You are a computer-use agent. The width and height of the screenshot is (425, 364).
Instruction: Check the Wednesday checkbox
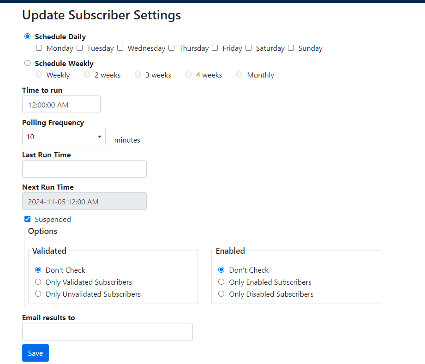(120, 48)
